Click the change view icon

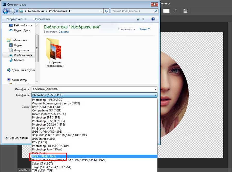[138, 19]
